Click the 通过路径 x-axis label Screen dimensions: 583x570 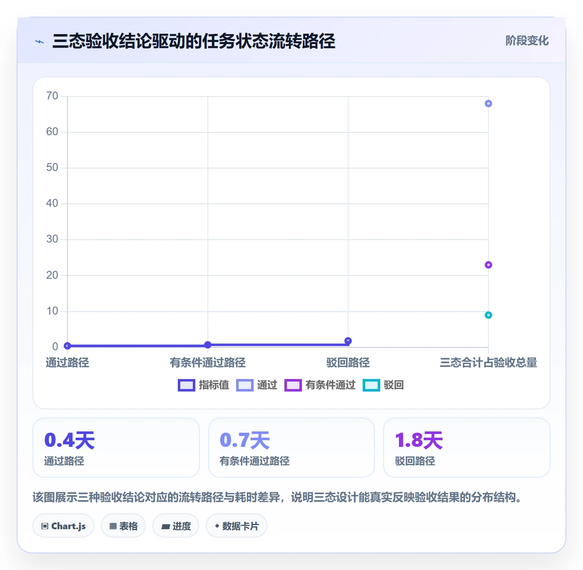click(x=67, y=363)
